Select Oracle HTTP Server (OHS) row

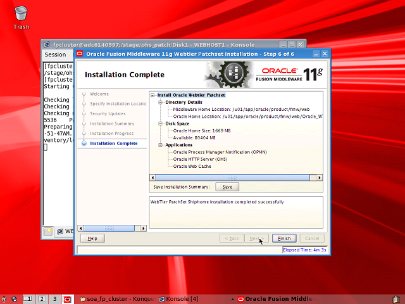(200, 159)
